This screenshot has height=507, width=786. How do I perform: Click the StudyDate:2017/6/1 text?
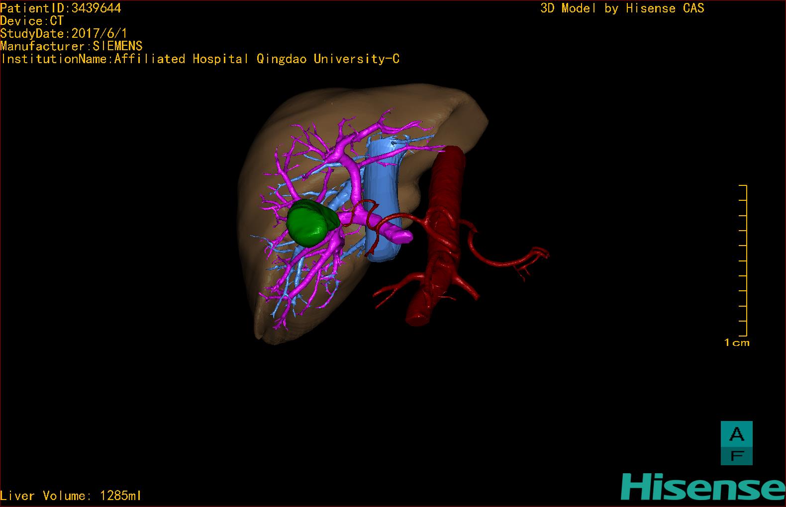point(64,33)
